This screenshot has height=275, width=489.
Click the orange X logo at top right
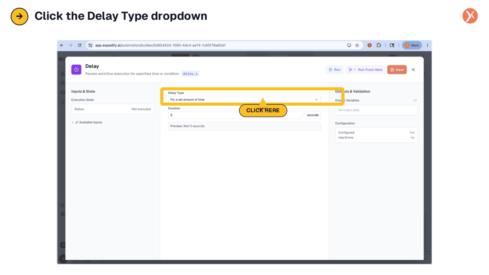pos(470,16)
